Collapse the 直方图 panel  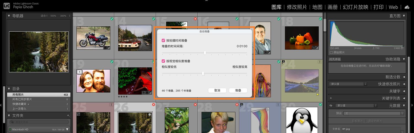(x=404, y=16)
